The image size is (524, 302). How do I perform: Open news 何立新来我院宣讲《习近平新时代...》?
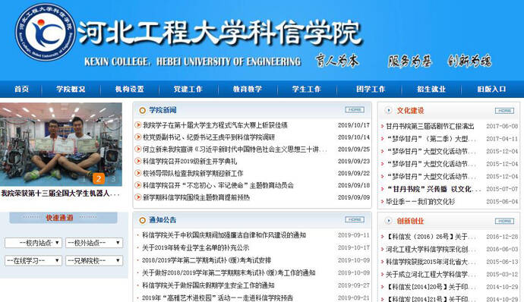(x=235, y=149)
